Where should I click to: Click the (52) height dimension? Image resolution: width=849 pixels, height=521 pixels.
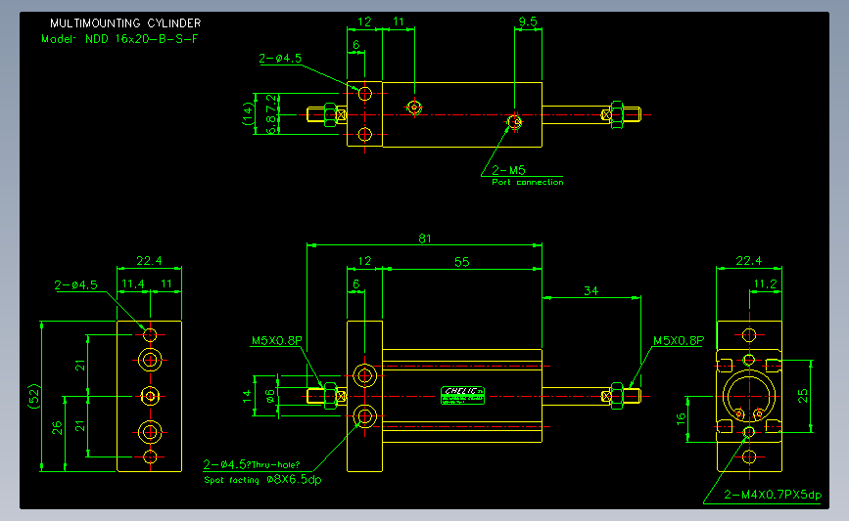33,396
